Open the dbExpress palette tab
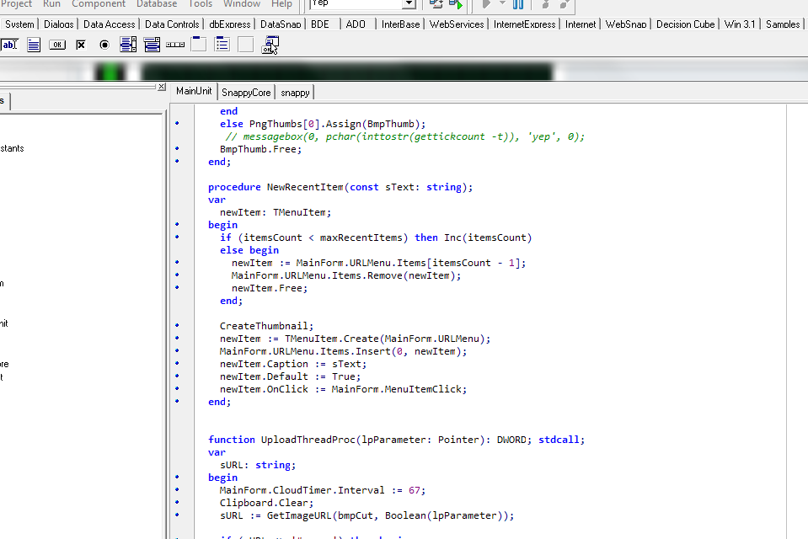This screenshot has height=539, width=808. tap(230, 24)
